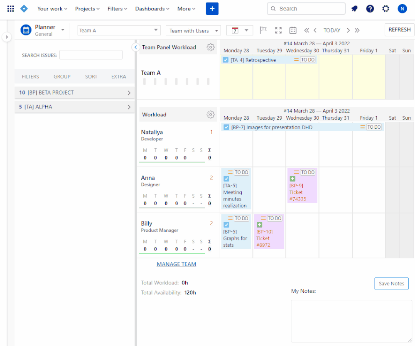This screenshot has width=415, height=346.
Task: Open the day-count view dropdown arrow
Action: (246, 30)
